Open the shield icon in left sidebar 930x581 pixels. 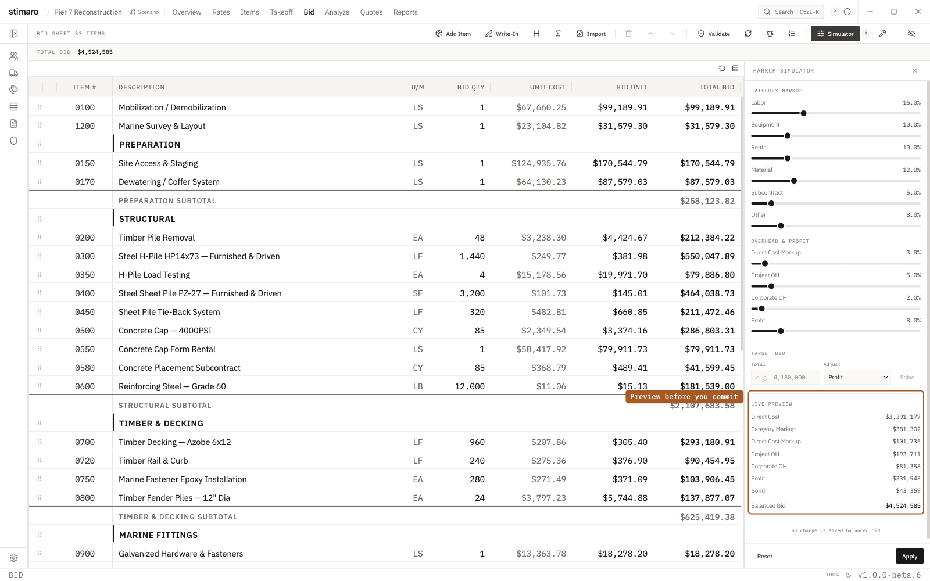pos(13,140)
